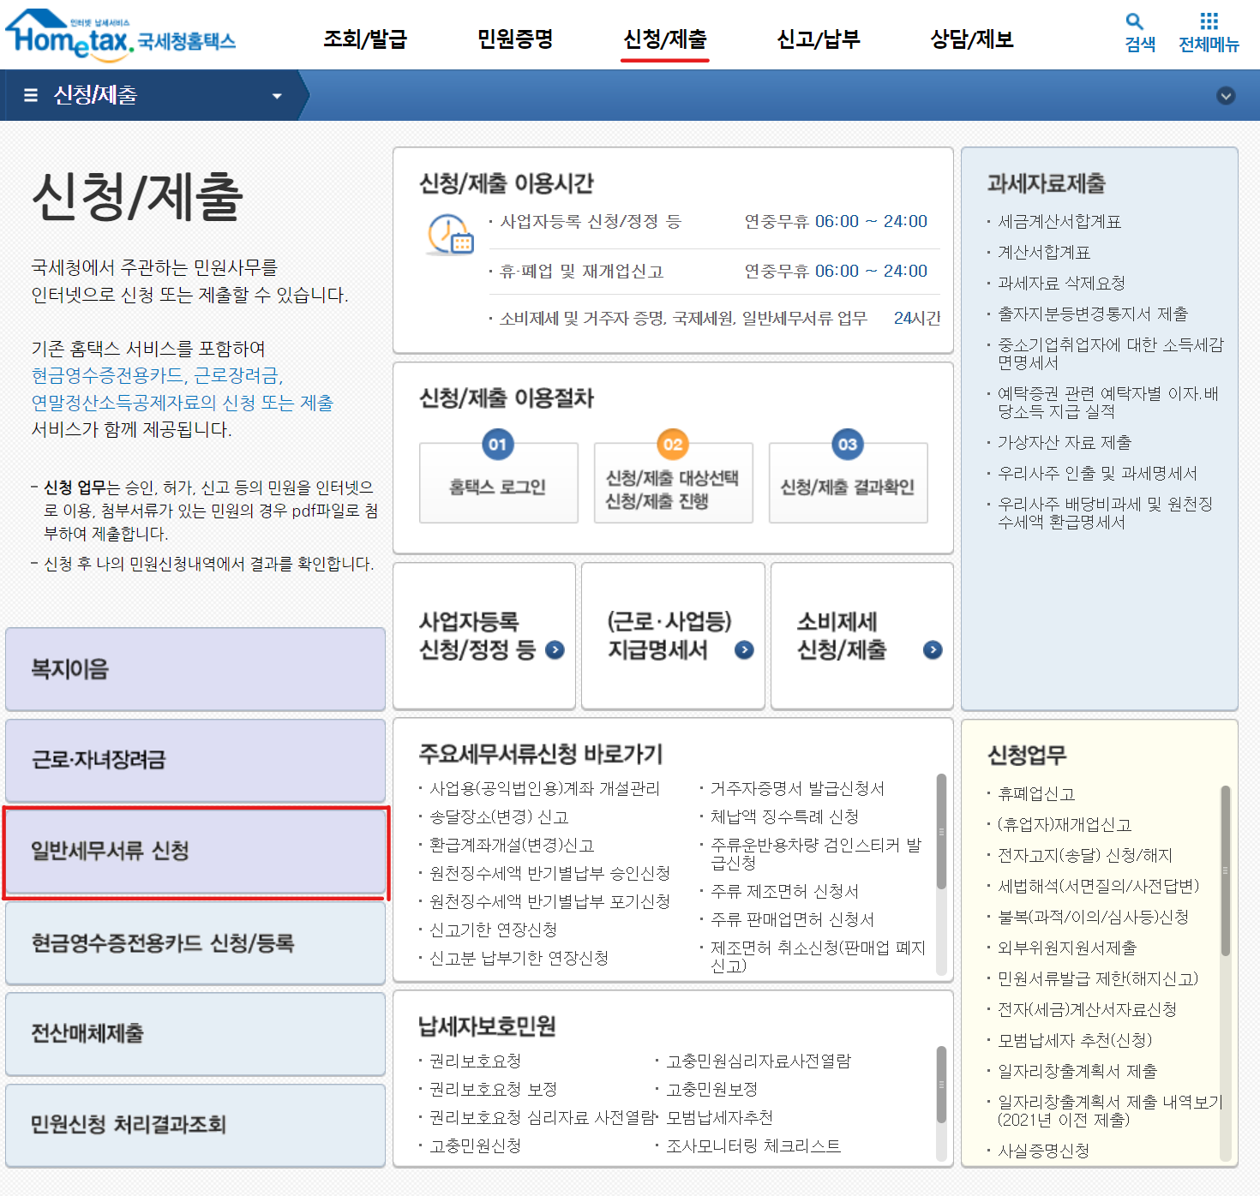Click arrow icon on 사업자등록 신청/정정 card
The image size is (1260, 1196).
pos(555,650)
